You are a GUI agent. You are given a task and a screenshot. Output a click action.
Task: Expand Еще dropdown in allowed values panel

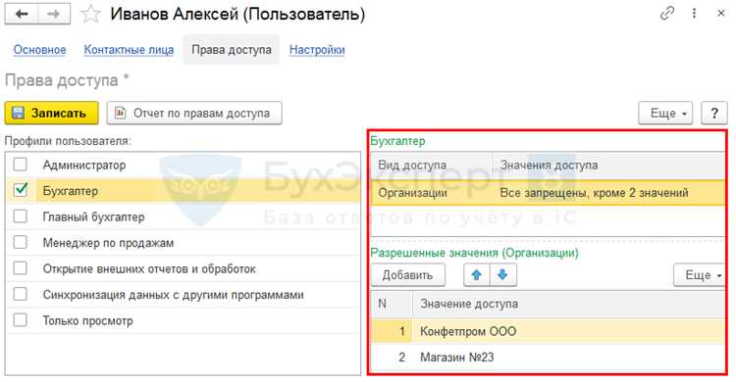pyautogui.click(x=700, y=275)
